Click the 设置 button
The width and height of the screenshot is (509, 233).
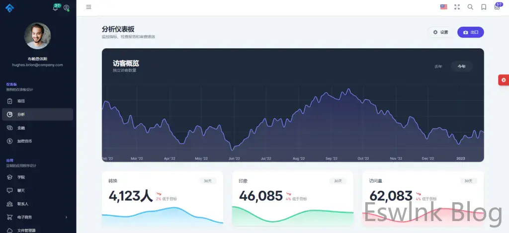(440, 32)
